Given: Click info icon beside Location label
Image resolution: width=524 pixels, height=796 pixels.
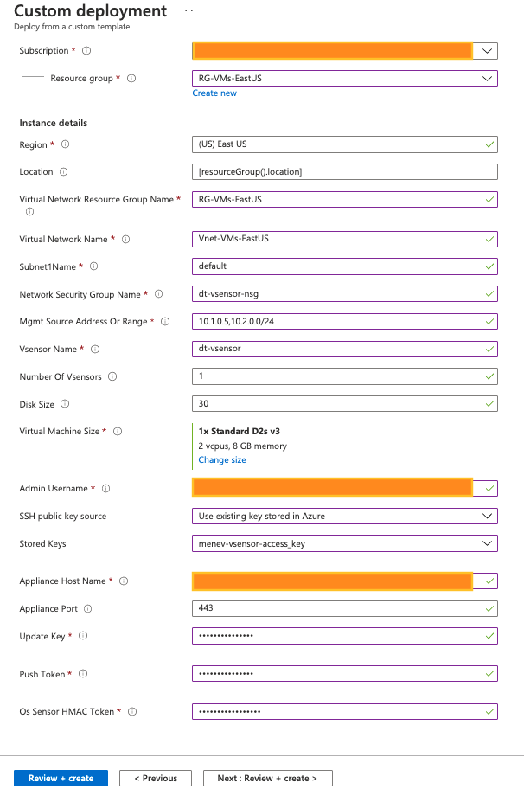Looking at the screenshot, I should (x=63, y=171).
